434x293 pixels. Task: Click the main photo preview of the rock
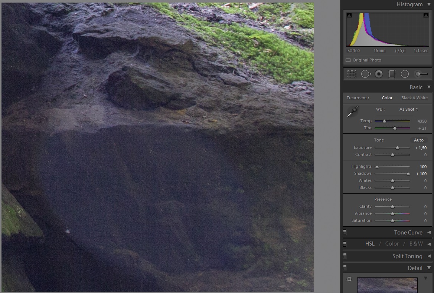click(158, 147)
